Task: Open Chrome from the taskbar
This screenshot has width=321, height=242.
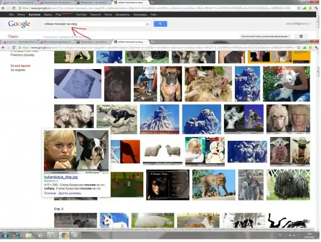Action: tap(64, 235)
